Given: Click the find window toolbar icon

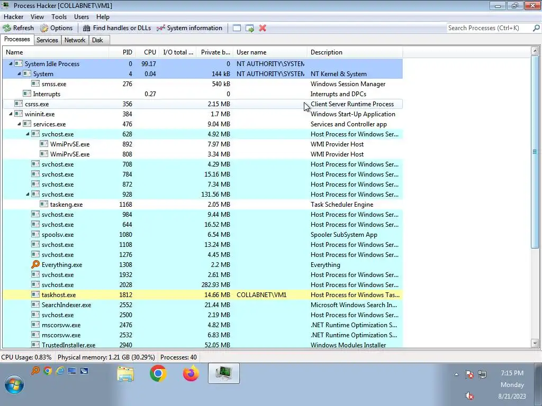Looking at the screenshot, I should click(x=237, y=29).
